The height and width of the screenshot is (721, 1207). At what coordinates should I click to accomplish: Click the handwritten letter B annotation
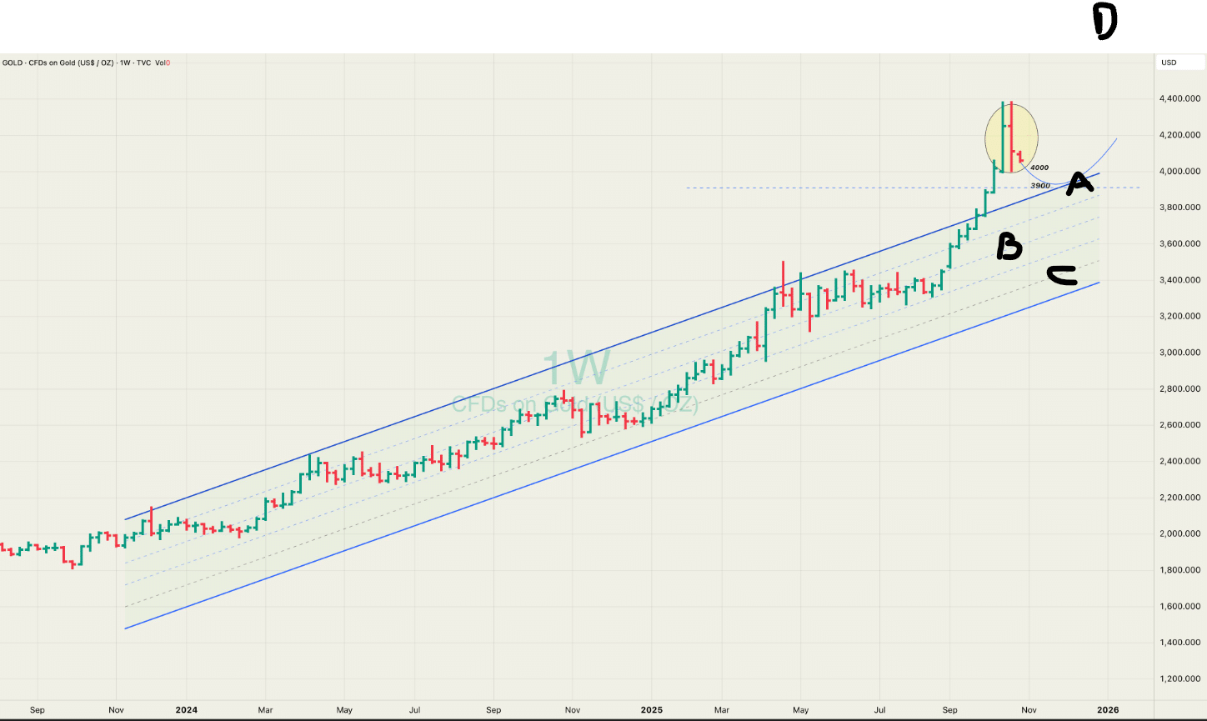pos(1009,247)
